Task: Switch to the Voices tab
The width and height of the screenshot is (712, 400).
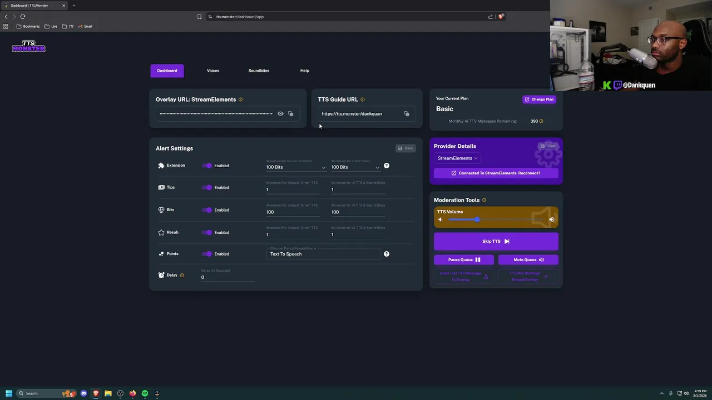Action: pos(213,71)
